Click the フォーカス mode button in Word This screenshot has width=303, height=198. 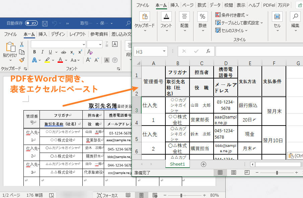[107, 195]
